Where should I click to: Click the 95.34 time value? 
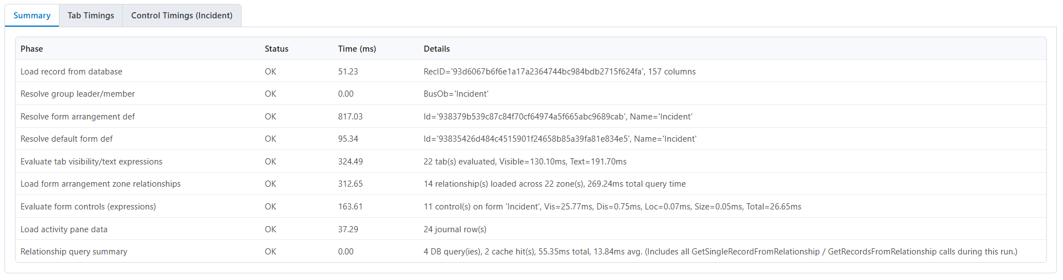[x=348, y=139]
